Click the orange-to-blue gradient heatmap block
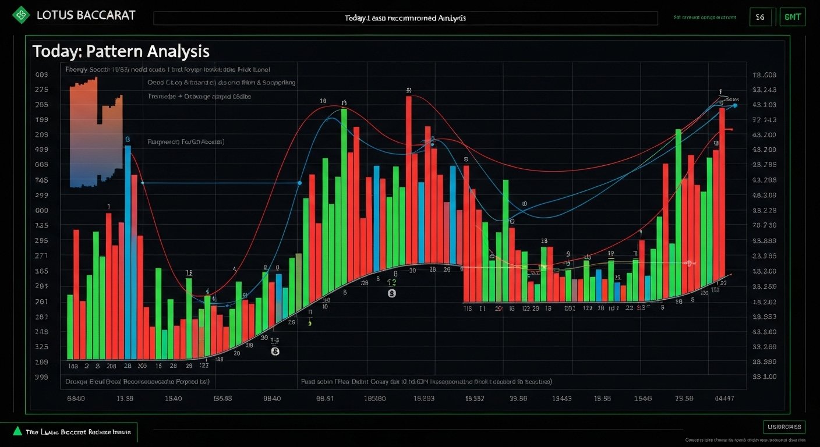The image size is (820, 447). coord(96,134)
